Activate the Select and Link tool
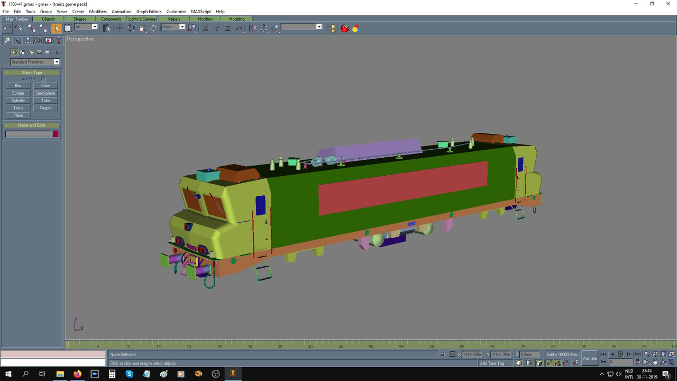The height and width of the screenshot is (381, 677). [x=31, y=28]
